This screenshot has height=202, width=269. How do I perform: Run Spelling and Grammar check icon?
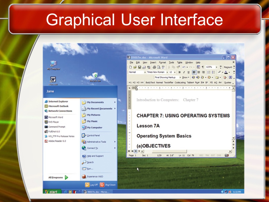tap(163, 67)
